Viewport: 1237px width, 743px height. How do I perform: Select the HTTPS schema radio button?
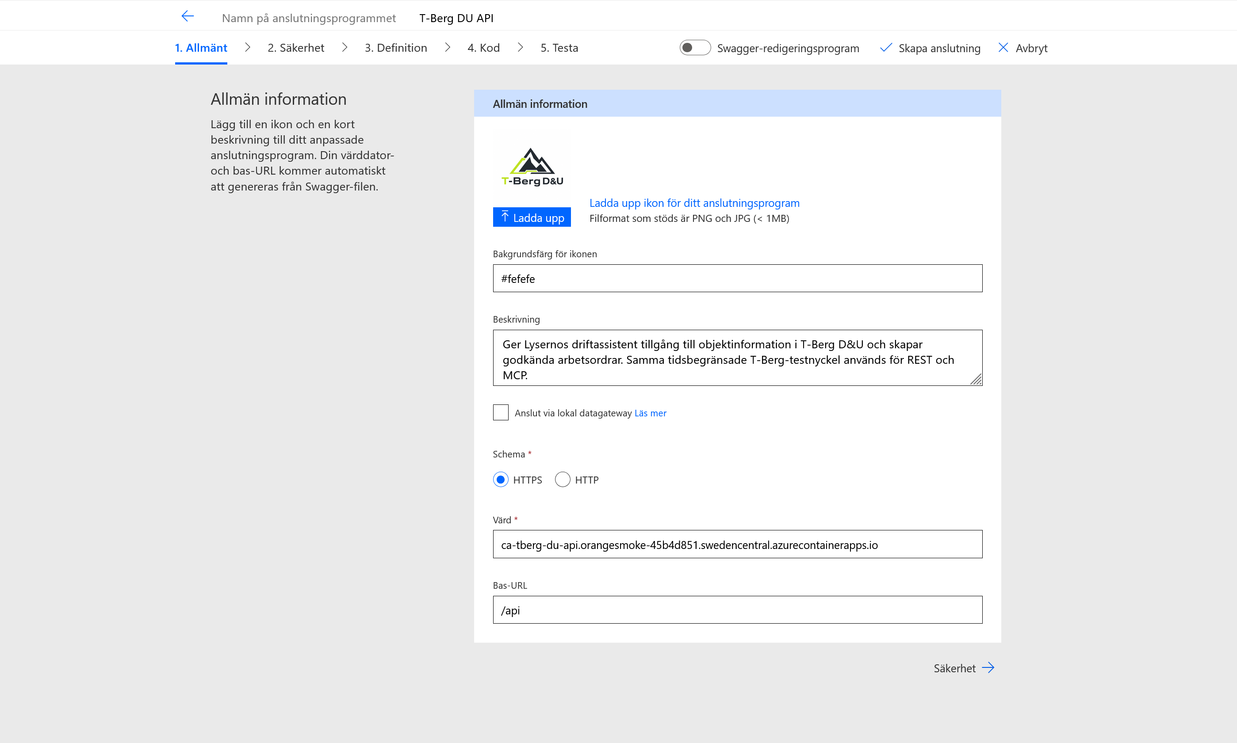tap(501, 480)
